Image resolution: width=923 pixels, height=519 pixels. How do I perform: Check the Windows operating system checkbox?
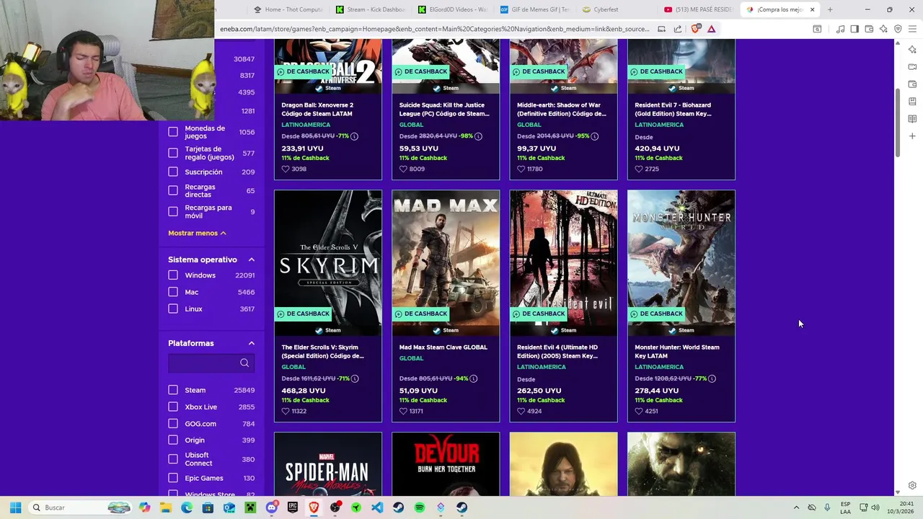tap(173, 275)
